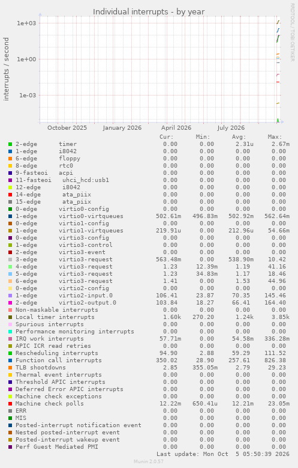
Task: Select the swatch for 6-edge virtio3-request
Action: (x=10, y=281)
